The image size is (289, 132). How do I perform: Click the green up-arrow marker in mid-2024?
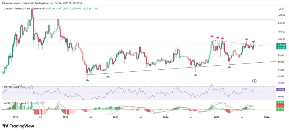coord(195,74)
